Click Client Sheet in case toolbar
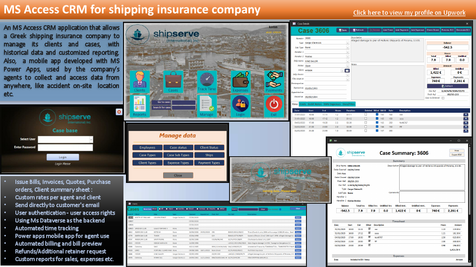The image size is (476, 267). pos(432,30)
